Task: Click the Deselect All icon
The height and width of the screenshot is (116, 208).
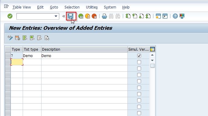Action: point(39,38)
